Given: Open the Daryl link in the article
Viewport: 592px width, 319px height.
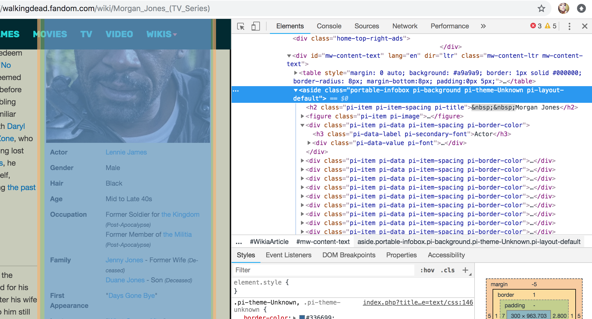Looking at the screenshot, I should (16, 126).
